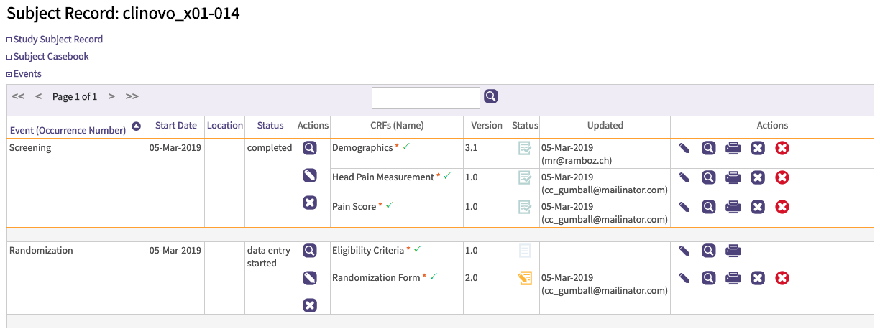Image resolution: width=880 pixels, height=334 pixels.
Task: Sort the table by Start Date header
Action: [x=175, y=126]
